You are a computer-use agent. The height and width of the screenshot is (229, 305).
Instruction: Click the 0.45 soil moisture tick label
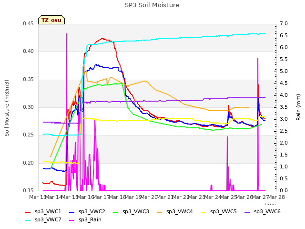click(x=28, y=23)
